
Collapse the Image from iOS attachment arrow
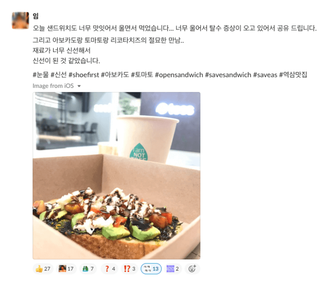(79, 86)
